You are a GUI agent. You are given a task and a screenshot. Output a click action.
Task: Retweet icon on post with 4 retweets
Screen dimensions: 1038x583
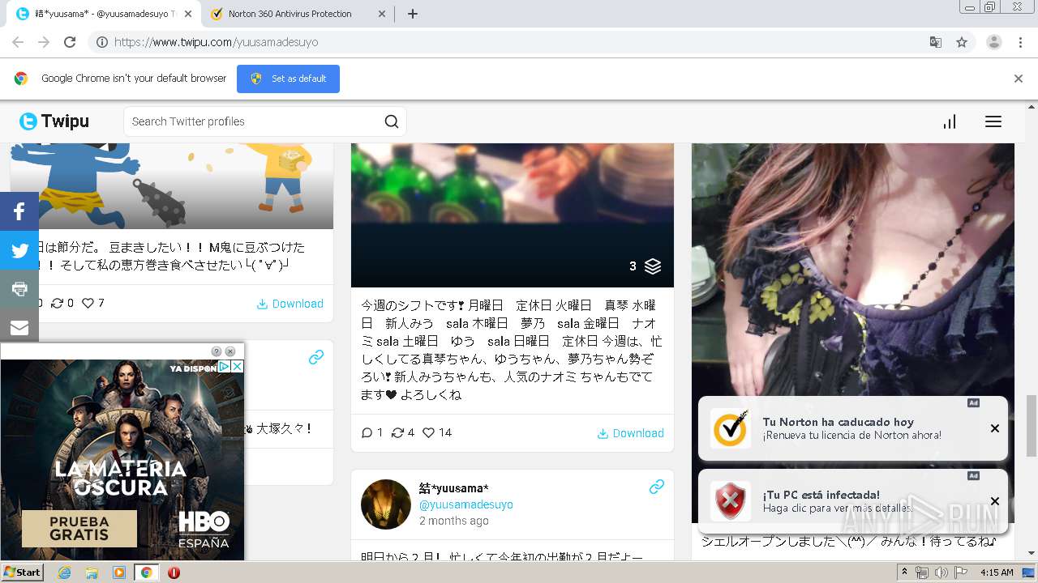pos(397,433)
